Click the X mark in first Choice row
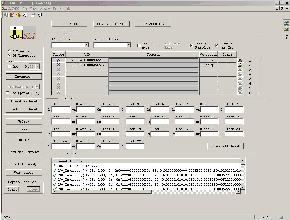Viewport: 290px width, 220px height. 58,60
